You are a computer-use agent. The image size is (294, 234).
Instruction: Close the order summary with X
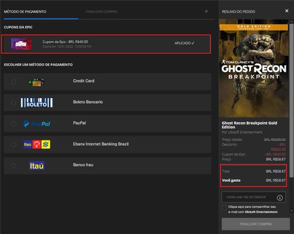[286, 11]
